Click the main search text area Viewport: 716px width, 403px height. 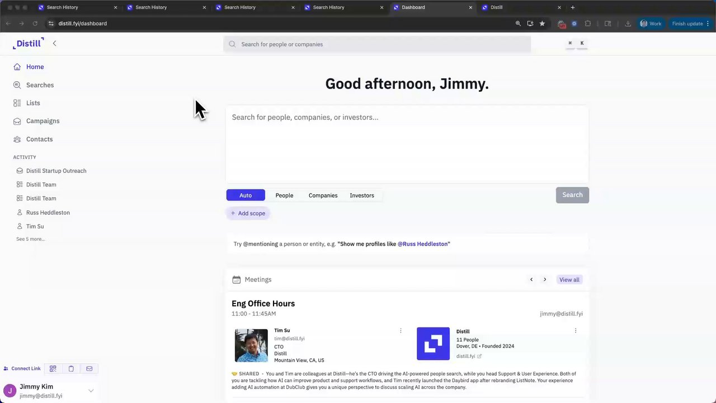pos(407,143)
